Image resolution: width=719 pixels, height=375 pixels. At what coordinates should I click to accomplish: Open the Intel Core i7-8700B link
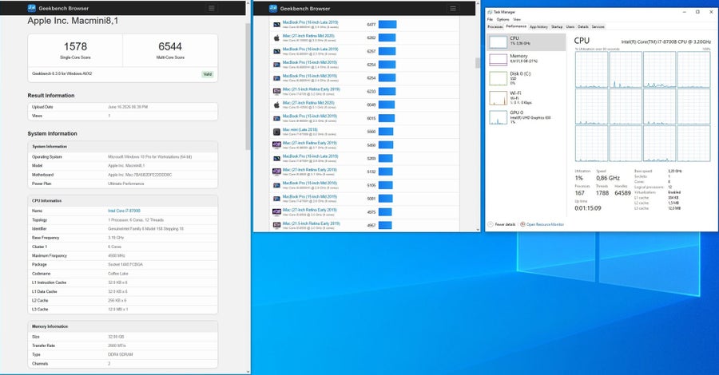(x=125, y=211)
